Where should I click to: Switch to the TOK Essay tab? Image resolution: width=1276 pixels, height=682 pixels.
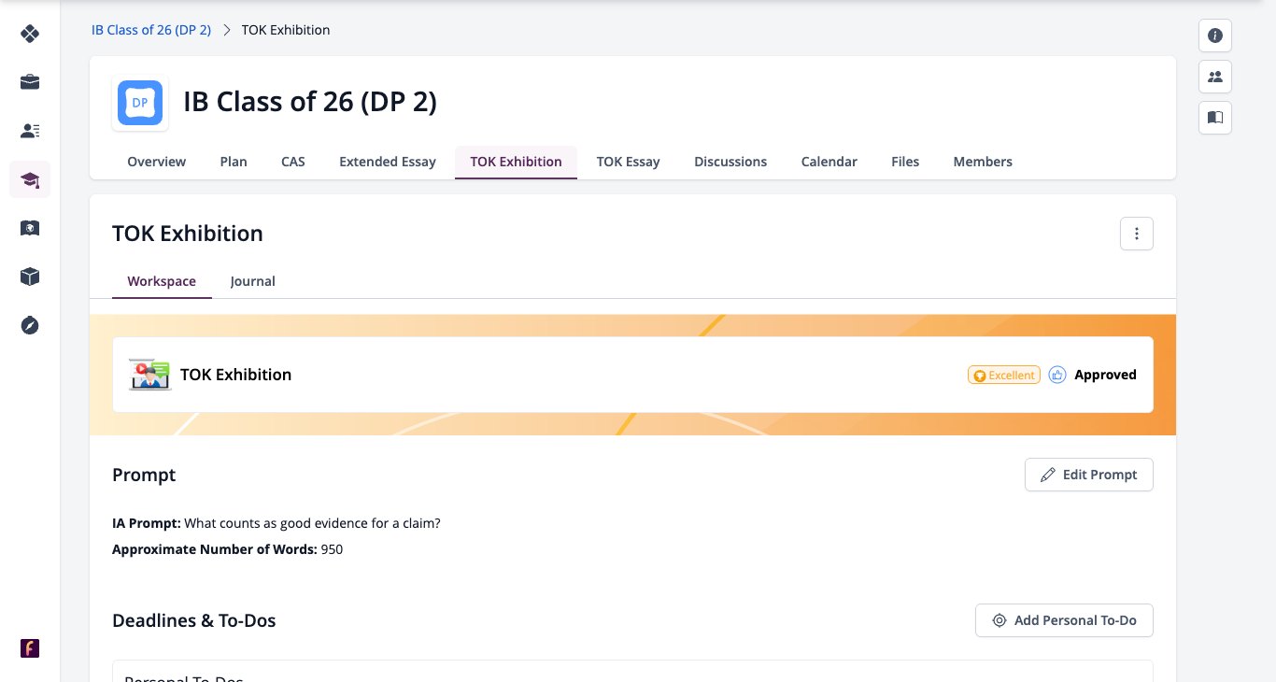coord(629,162)
